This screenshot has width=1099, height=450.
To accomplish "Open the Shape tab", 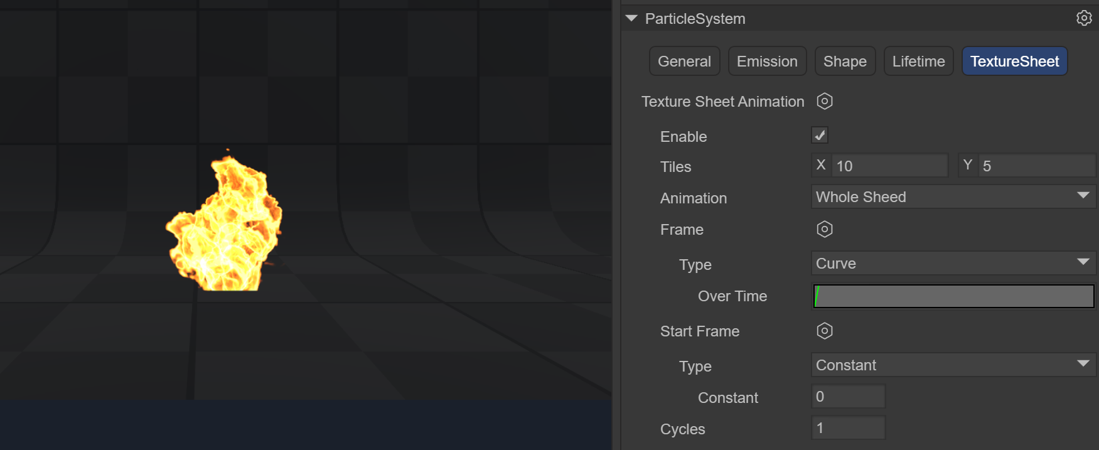I will point(845,62).
